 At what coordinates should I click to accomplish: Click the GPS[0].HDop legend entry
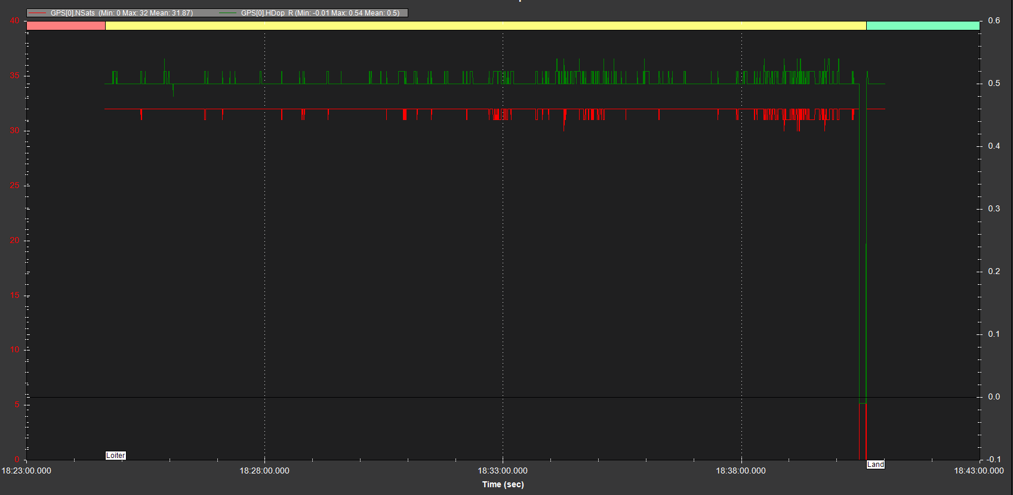click(310, 13)
